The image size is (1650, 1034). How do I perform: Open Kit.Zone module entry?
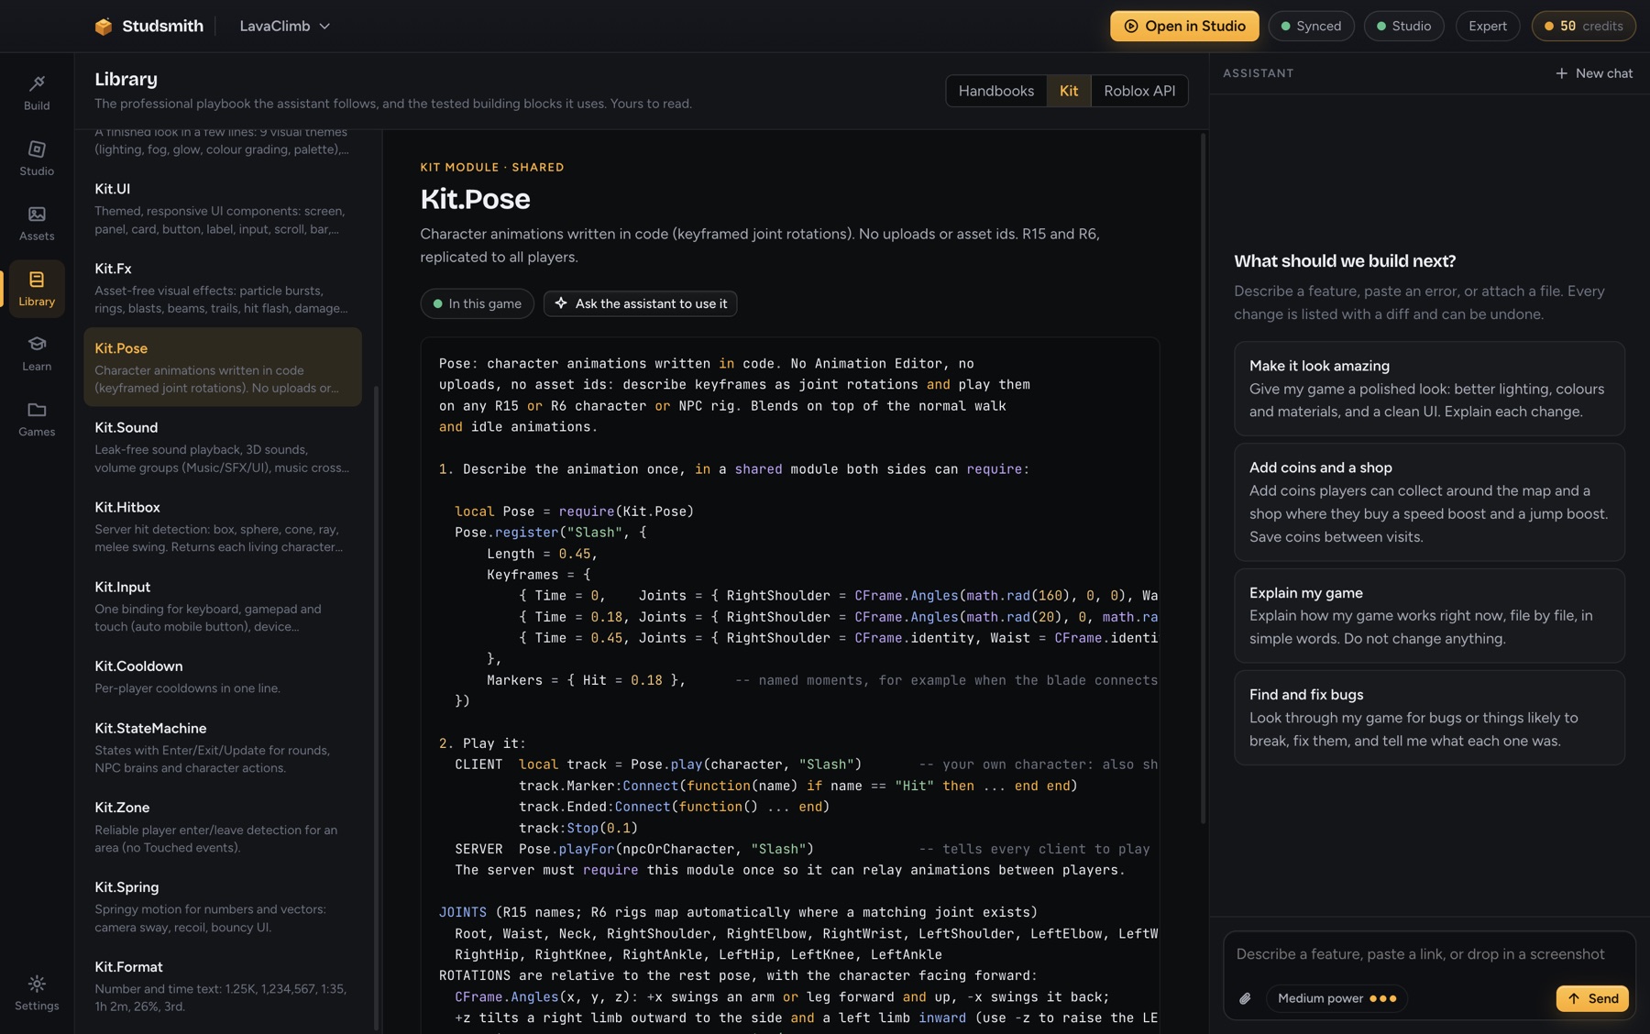[223, 827]
